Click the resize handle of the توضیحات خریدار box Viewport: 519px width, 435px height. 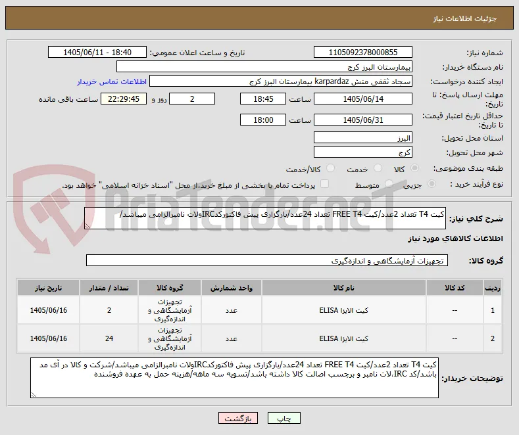click(x=34, y=394)
